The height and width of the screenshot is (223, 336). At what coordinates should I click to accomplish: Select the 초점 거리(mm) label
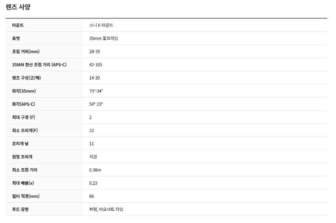click(26, 52)
